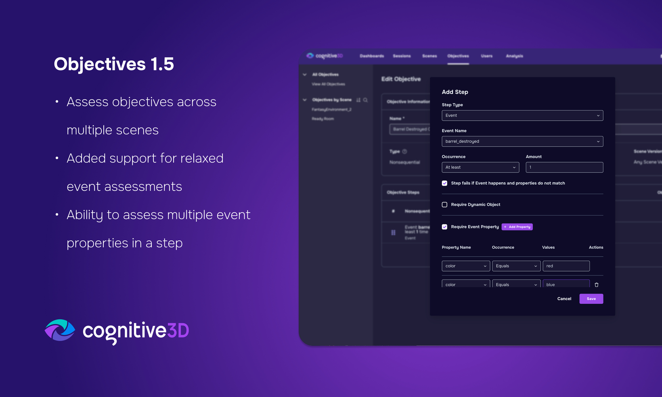
Task: Open the color dropdown in the blue row
Action: (x=466, y=284)
